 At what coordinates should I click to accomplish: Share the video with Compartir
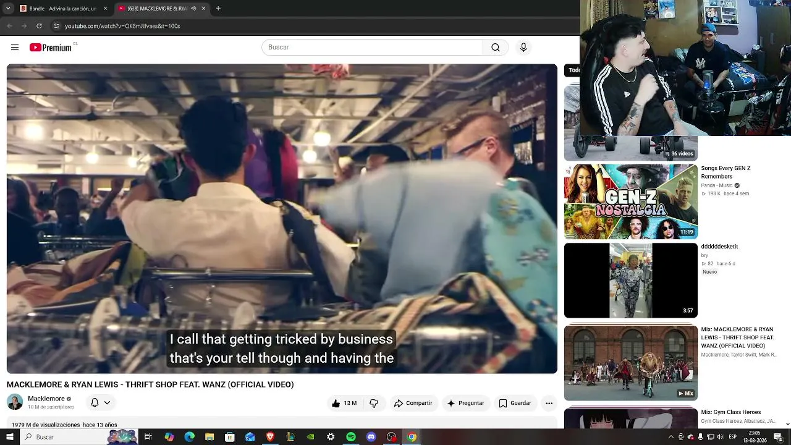pyautogui.click(x=413, y=403)
